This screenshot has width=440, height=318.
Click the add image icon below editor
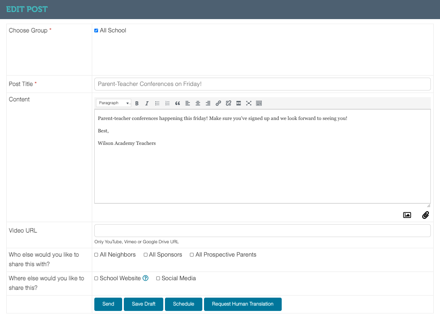[x=407, y=215]
